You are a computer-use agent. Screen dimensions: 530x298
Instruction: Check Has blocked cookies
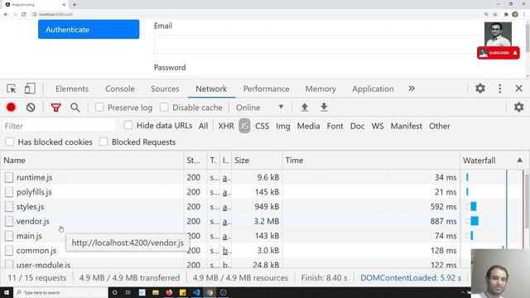pos(10,142)
